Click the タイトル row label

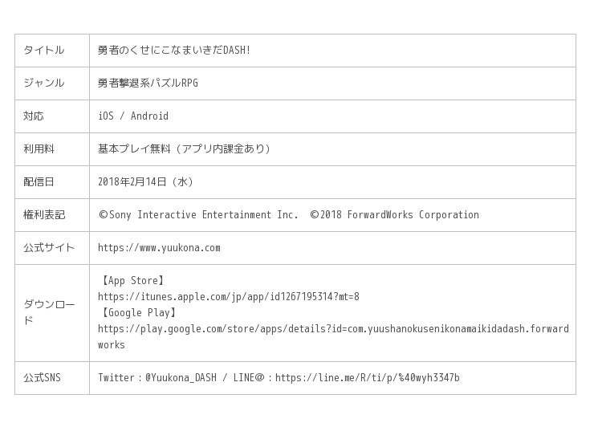point(43,51)
